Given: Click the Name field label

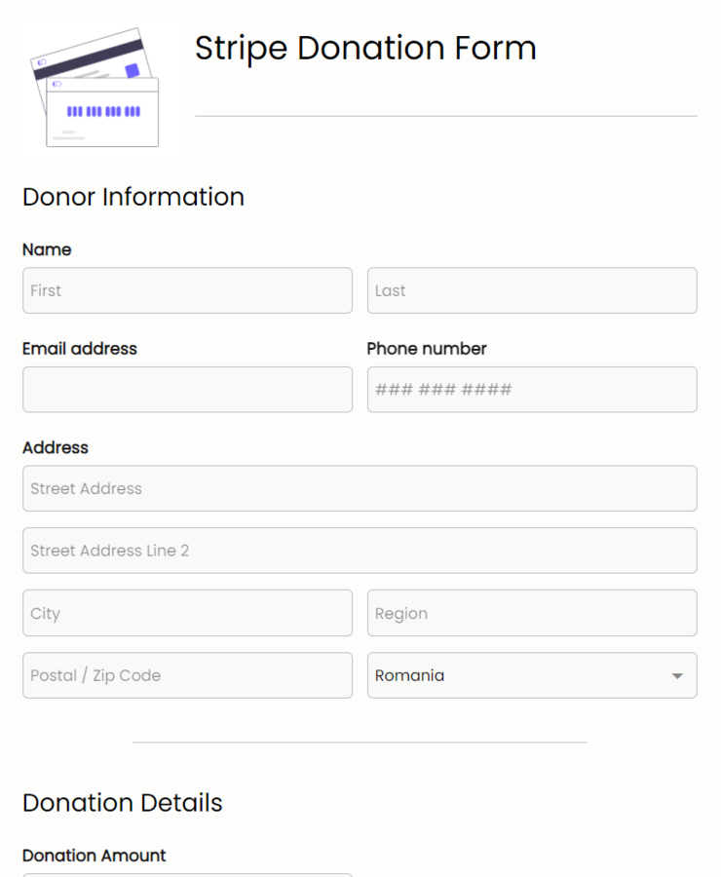Looking at the screenshot, I should (x=47, y=249).
